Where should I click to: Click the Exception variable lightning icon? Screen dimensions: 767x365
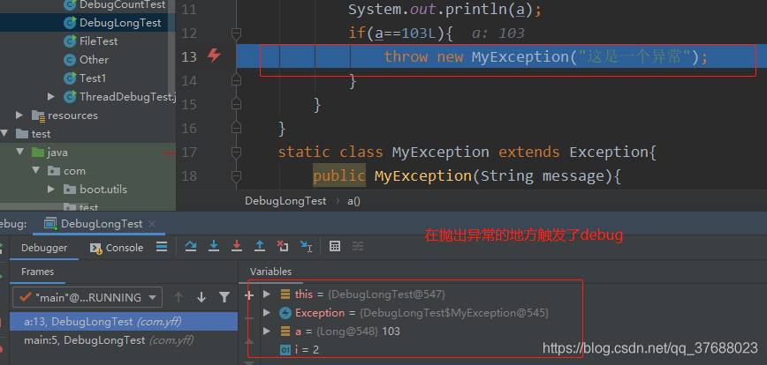[x=285, y=313]
